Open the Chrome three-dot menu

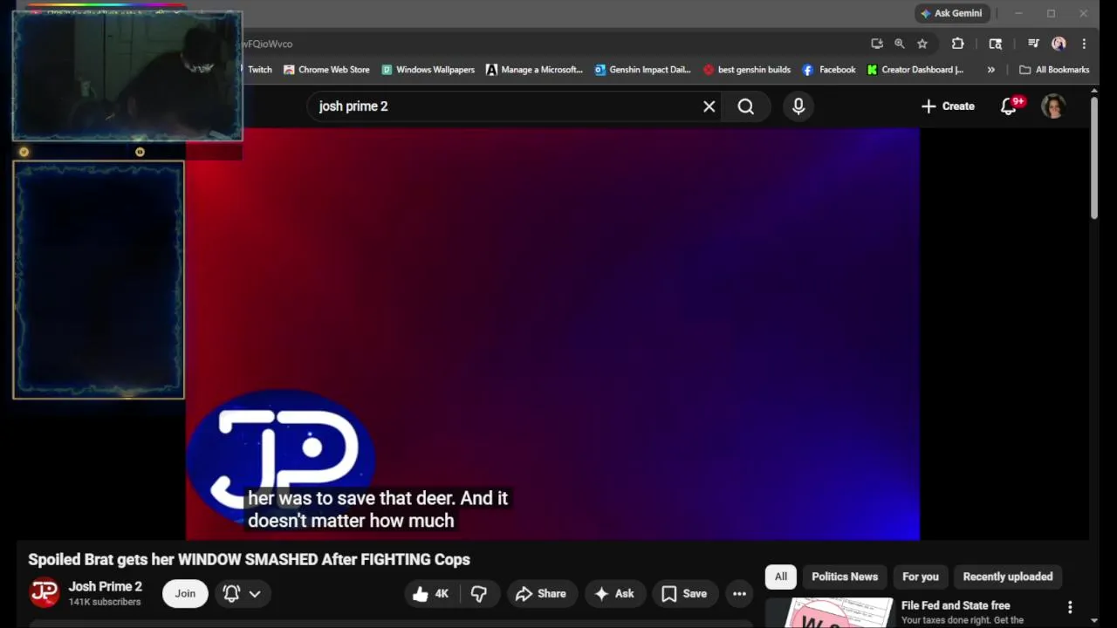(x=1084, y=44)
